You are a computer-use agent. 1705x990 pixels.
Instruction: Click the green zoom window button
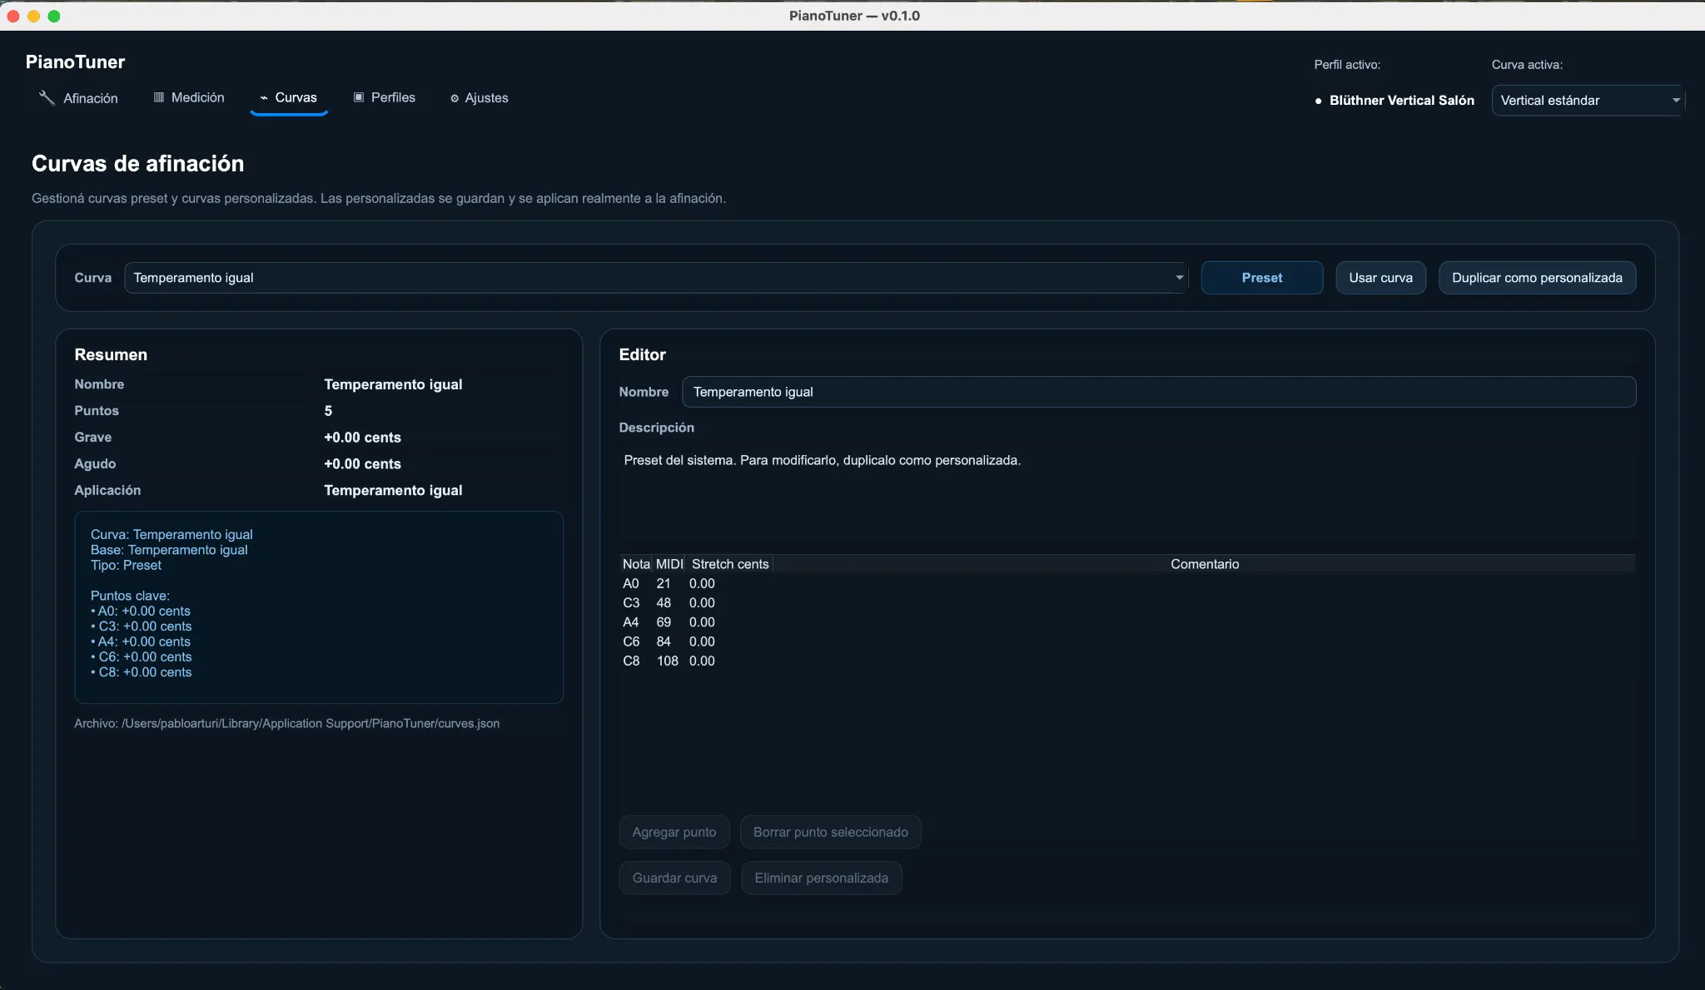click(x=54, y=16)
